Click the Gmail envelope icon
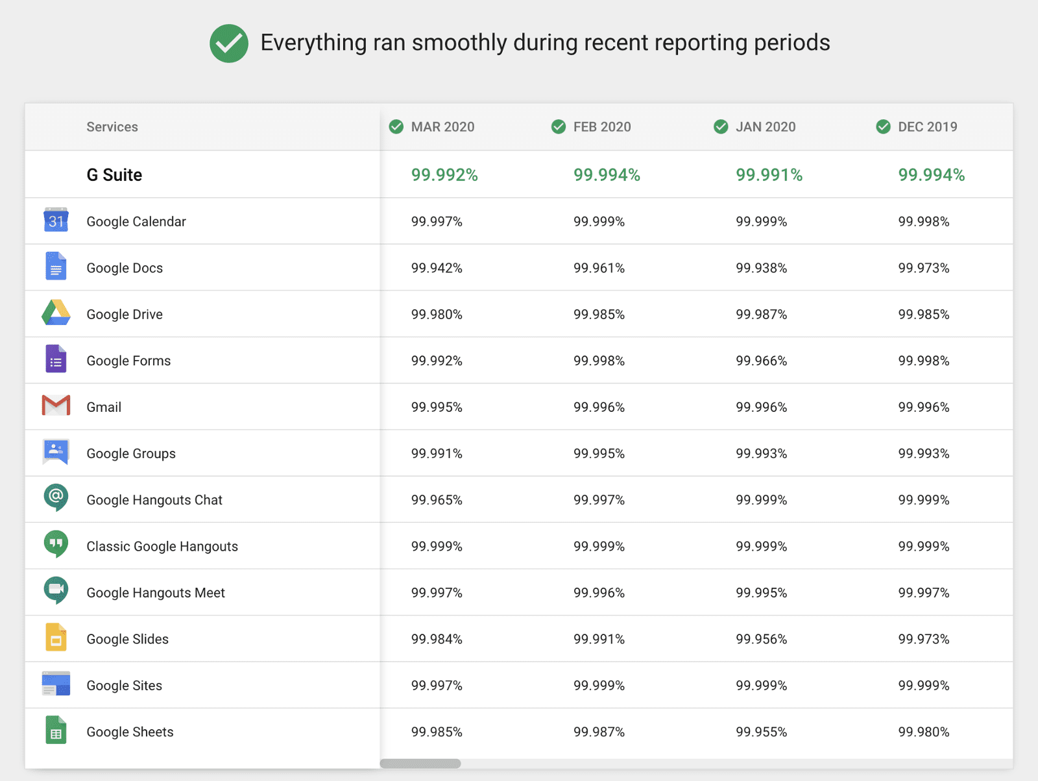The width and height of the screenshot is (1038, 781). [x=56, y=406]
